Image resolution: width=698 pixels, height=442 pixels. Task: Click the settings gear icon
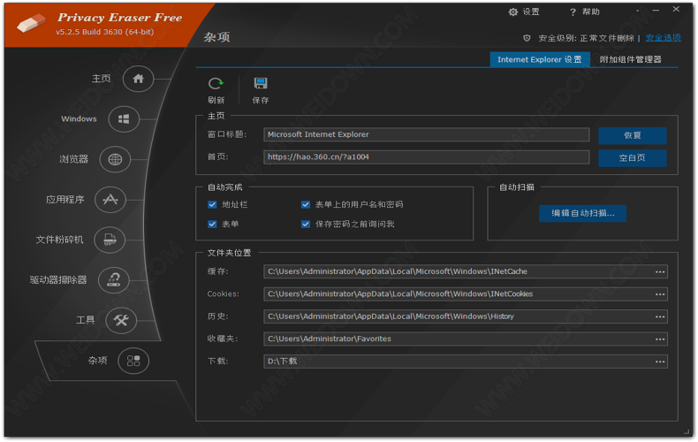pos(512,12)
